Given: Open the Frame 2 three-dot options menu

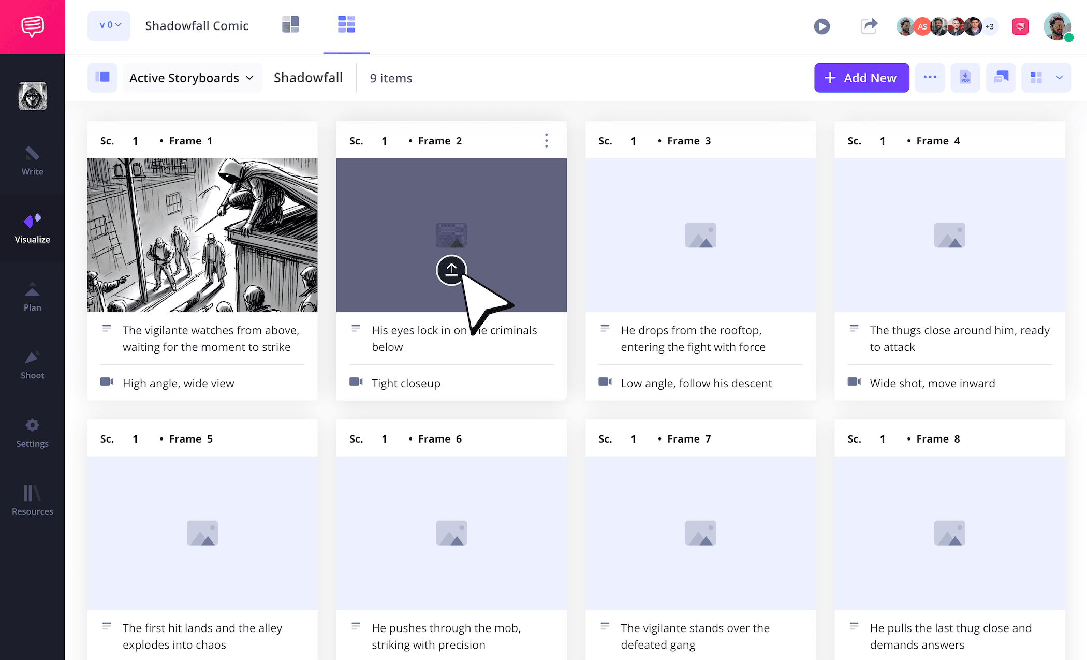Looking at the screenshot, I should (x=546, y=141).
